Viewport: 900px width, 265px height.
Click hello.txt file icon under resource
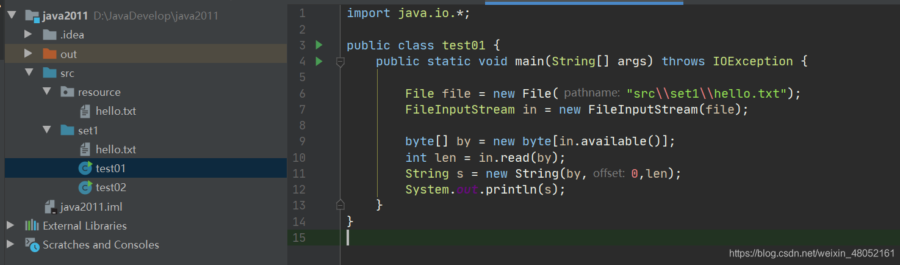[85, 111]
